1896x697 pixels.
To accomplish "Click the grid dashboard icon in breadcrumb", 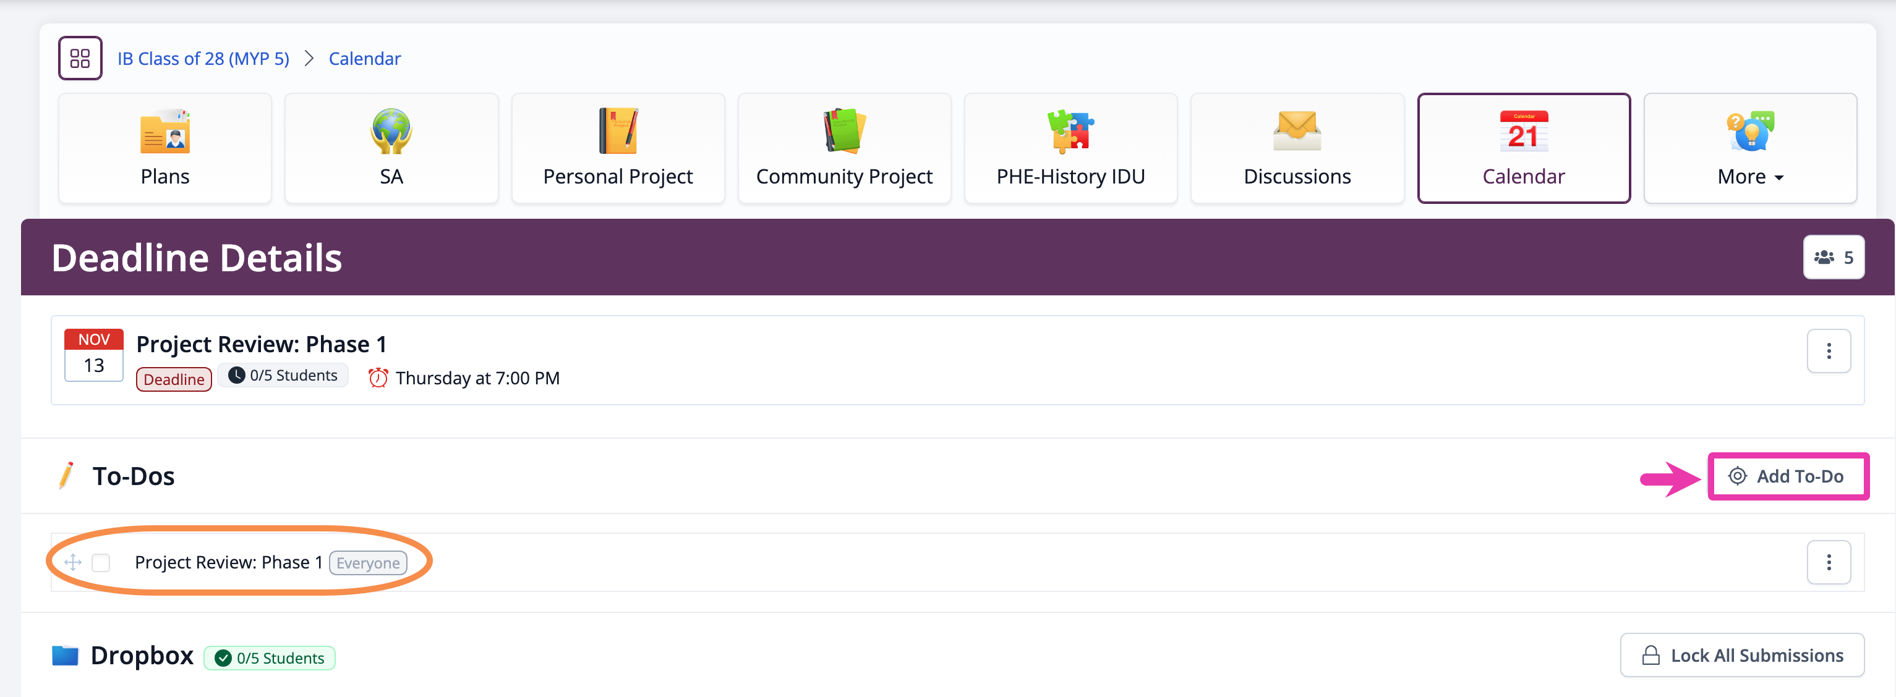I will (x=80, y=58).
